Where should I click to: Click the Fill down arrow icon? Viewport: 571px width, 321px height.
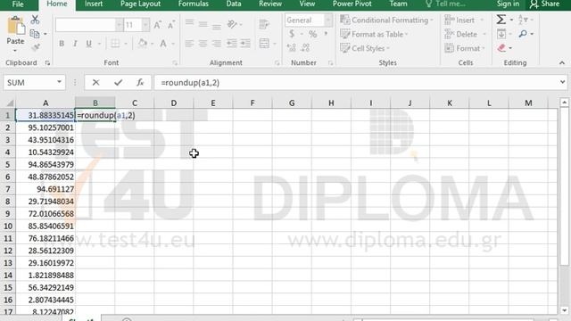501,34
